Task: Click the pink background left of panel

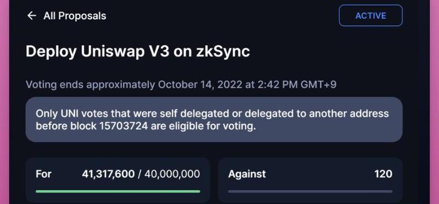Action: (4, 102)
